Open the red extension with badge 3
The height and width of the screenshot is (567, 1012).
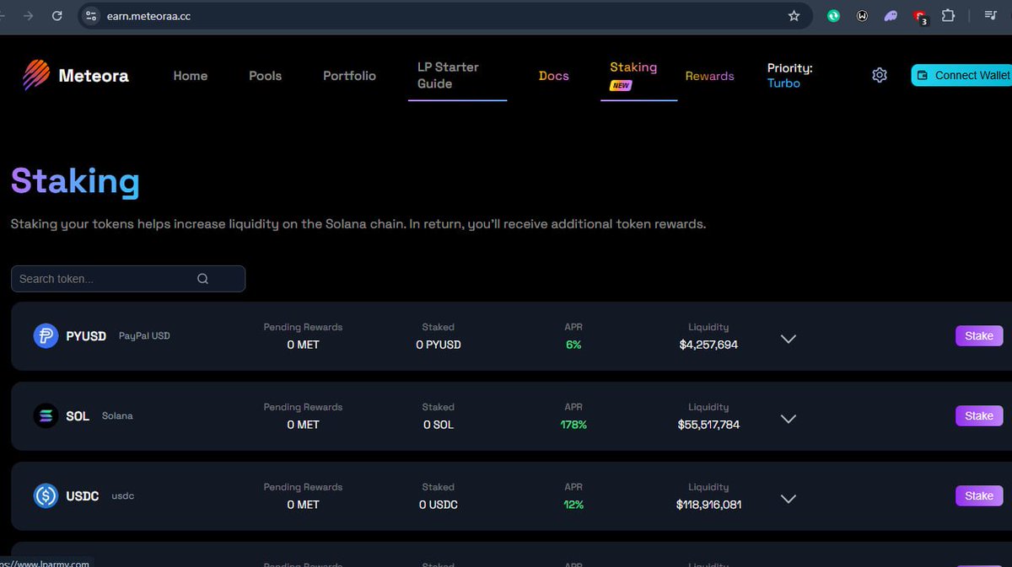[920, 16]
